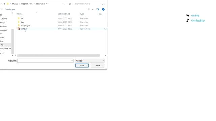Click the Give feedback person icon

click(x=188, y=21)
